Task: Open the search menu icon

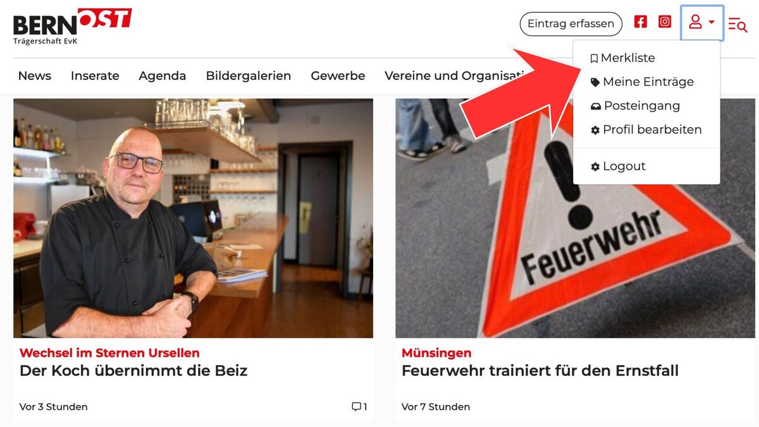Action: point(737,25)
